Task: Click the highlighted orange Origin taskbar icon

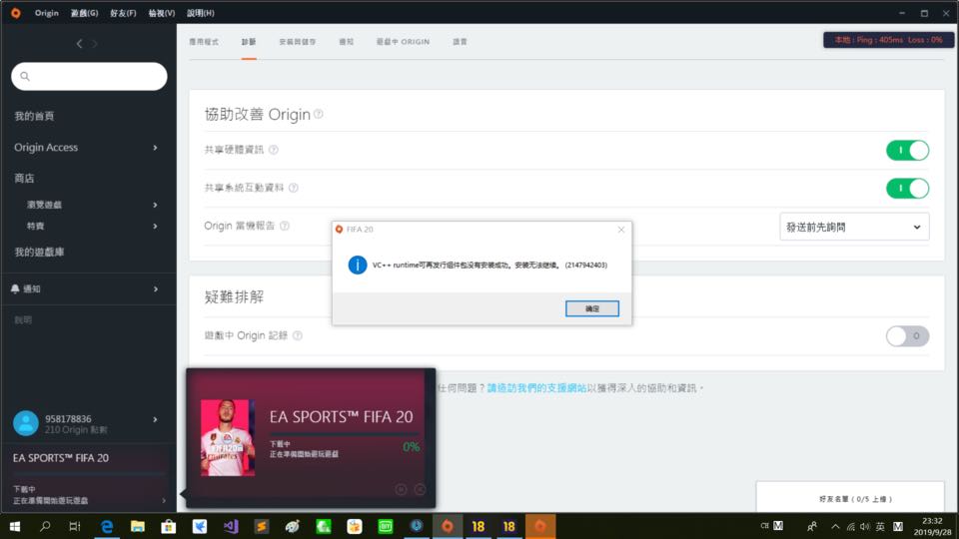Action: tap(540, 526)
